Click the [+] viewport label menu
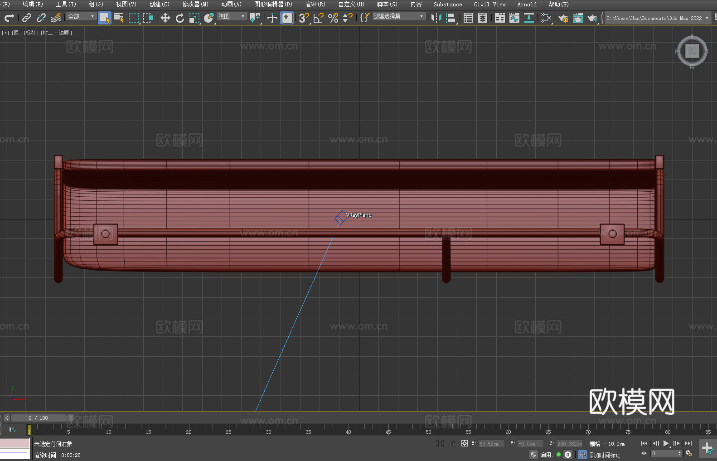The image size is (717, 461). click(5, 33)
